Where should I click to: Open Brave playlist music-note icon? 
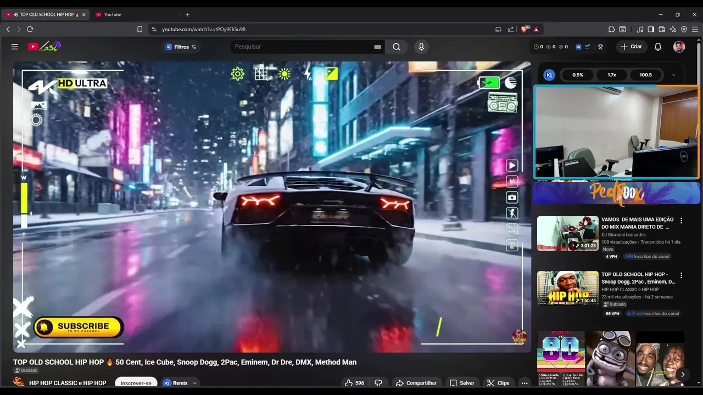[x=640, y=29]
